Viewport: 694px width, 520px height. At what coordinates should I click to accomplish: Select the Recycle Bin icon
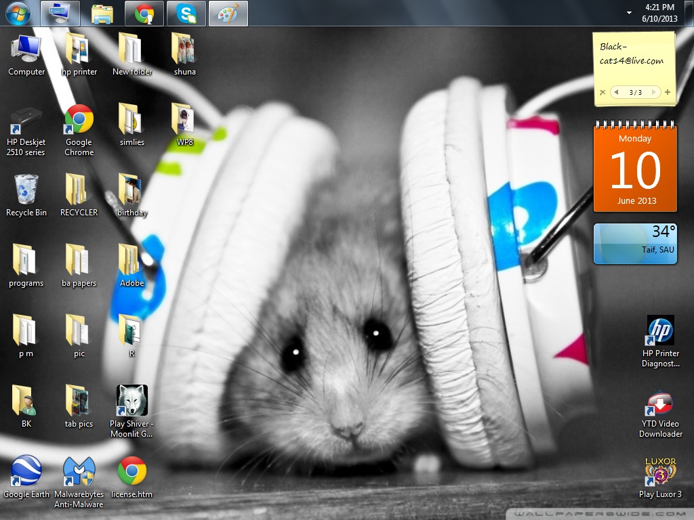26,190
